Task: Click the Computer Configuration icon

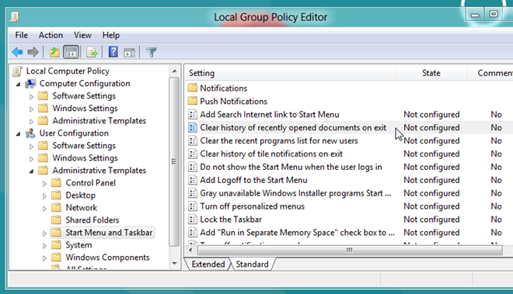Action: point(30,84)
